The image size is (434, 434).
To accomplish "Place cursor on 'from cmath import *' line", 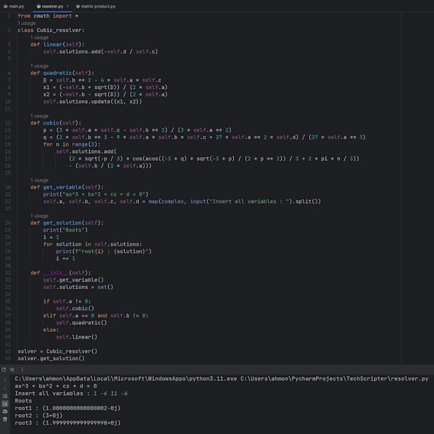I will (x=48, y=16).
